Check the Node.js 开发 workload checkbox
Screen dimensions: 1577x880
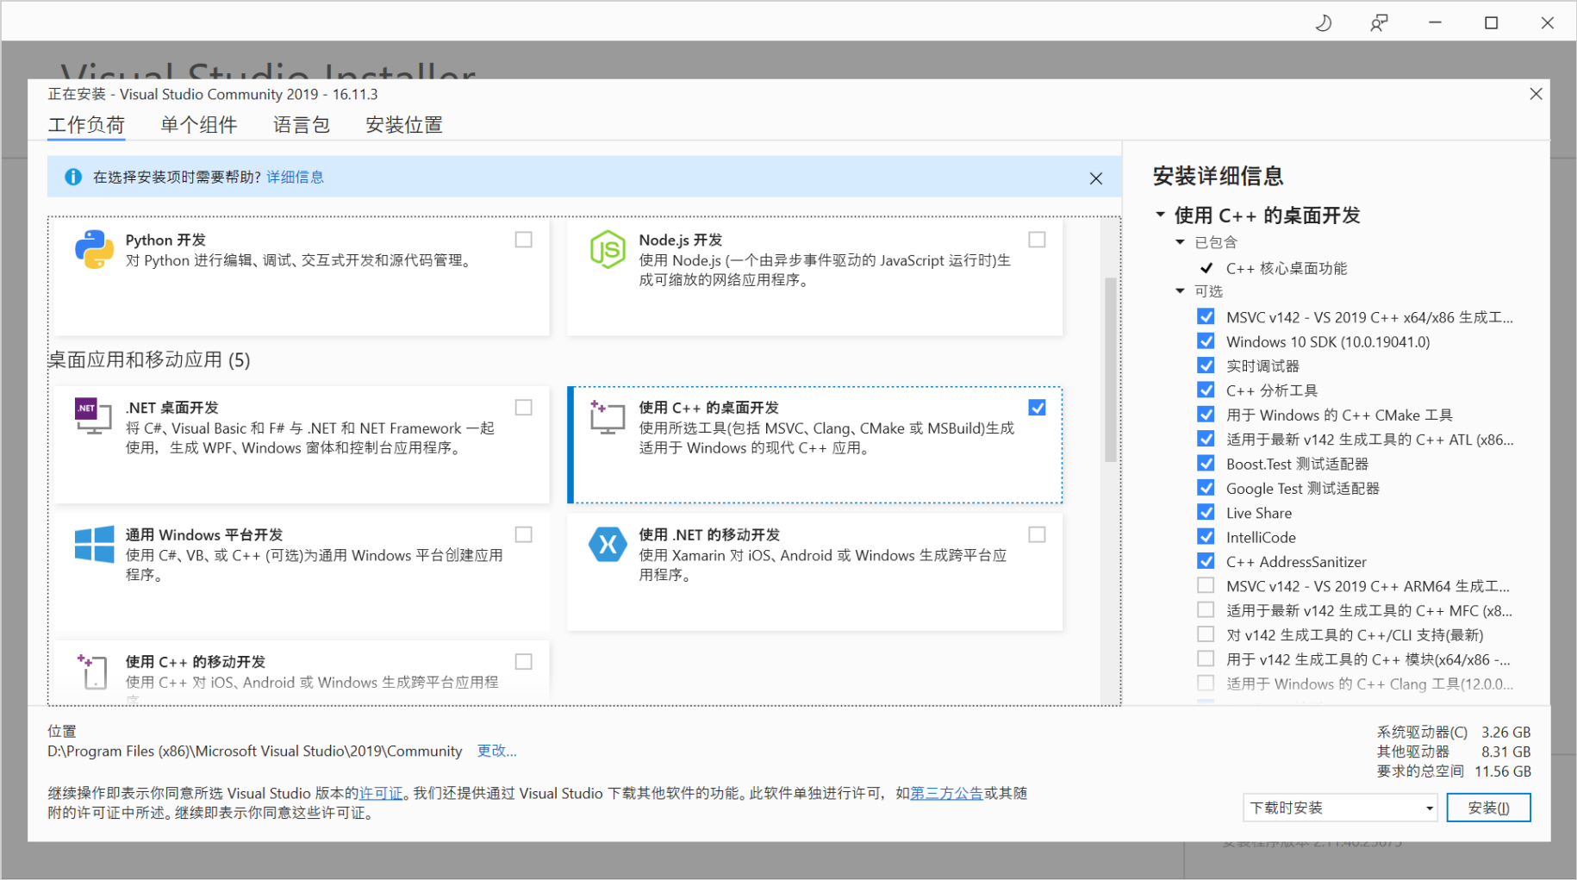[1037, 240]
